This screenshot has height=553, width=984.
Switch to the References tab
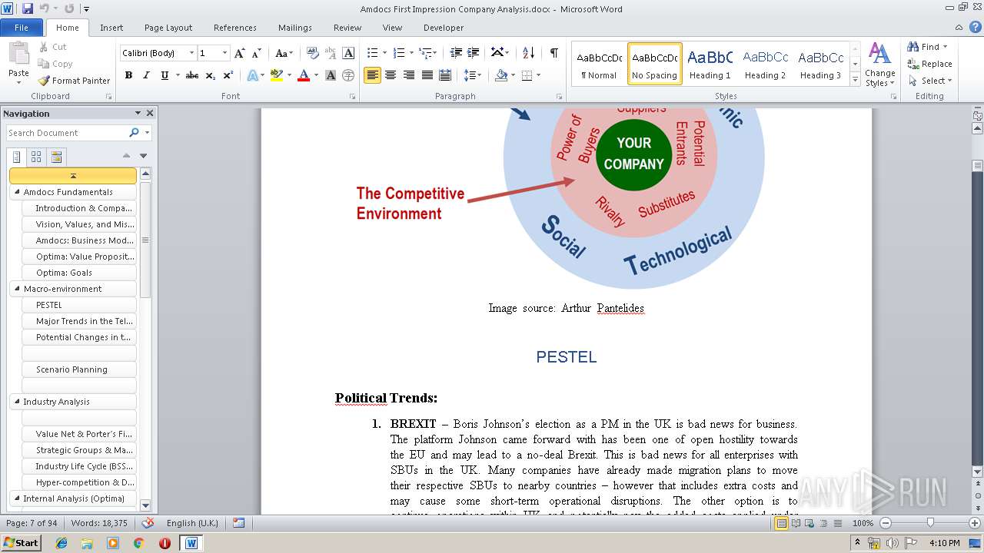click(x=235, y=28)
